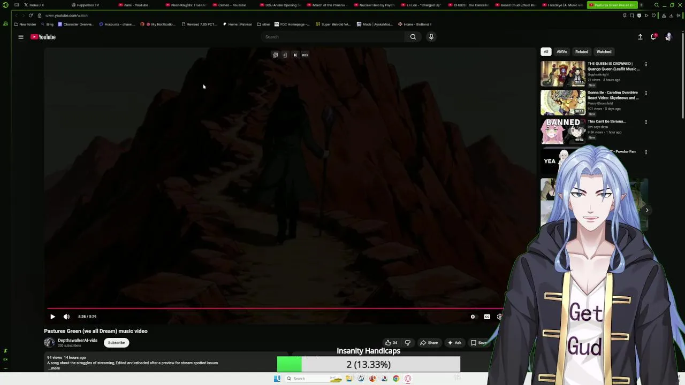Image resolution: width=685 pixels, height=385 pixels.
Task: Reload the page with refresh icon
Action: pos(31,16)
